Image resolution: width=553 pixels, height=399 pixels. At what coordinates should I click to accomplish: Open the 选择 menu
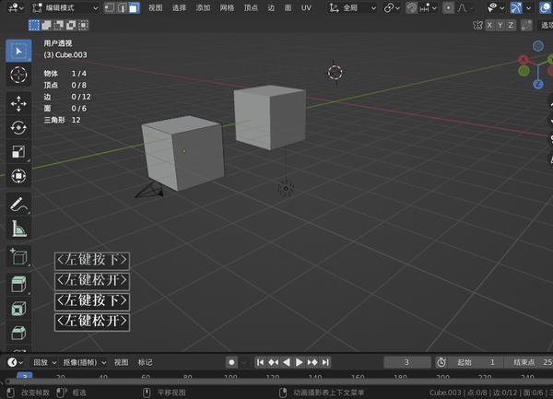(179, 7)
